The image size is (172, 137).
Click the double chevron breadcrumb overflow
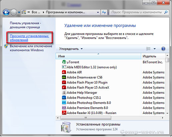[29, 12]
